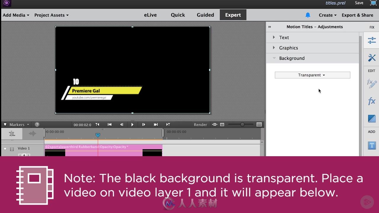Open Export & Share
Image resolution: width=379 pixels, height=213 pixels.
point(357,15)
